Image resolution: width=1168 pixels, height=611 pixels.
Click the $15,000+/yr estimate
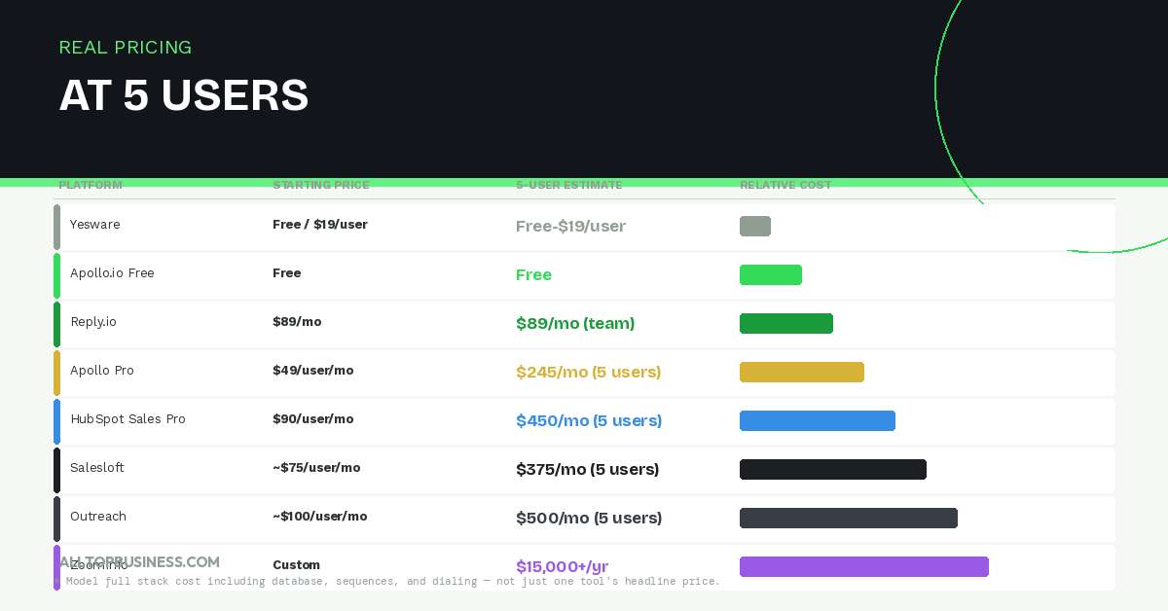pyautogui.click(x=563, y=567)
